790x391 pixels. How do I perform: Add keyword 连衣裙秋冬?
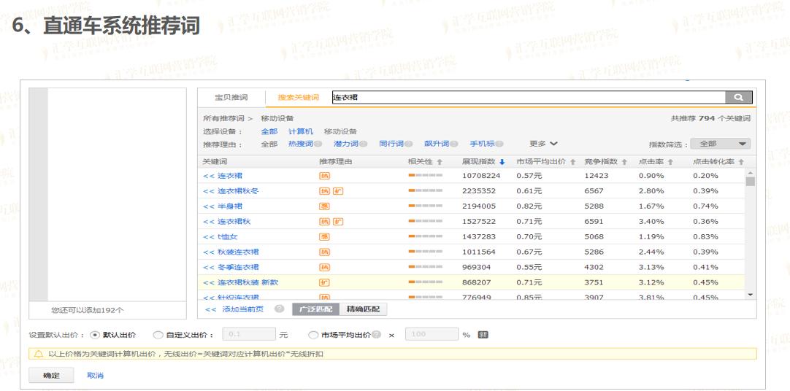(231, 191)
